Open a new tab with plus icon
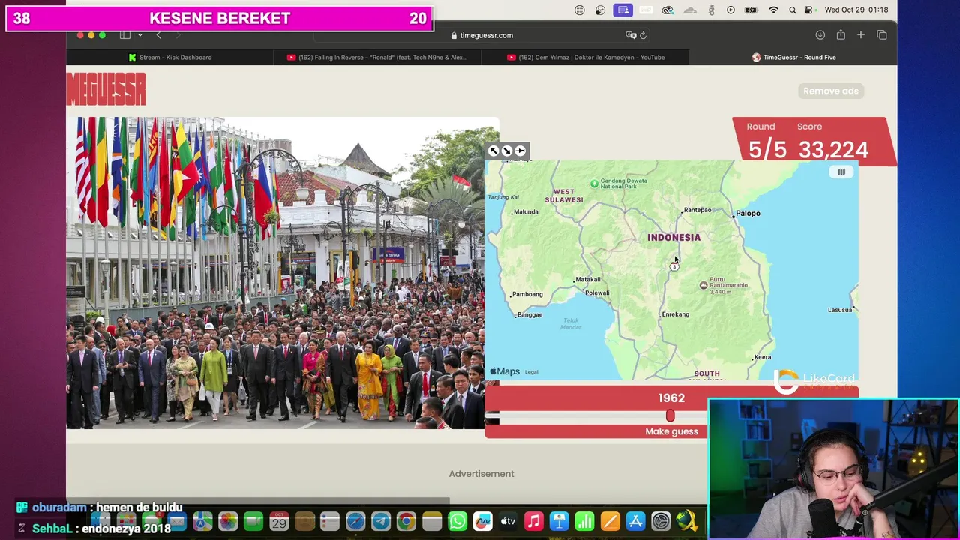This screenshot has height=540, width=960. (861, 35)
